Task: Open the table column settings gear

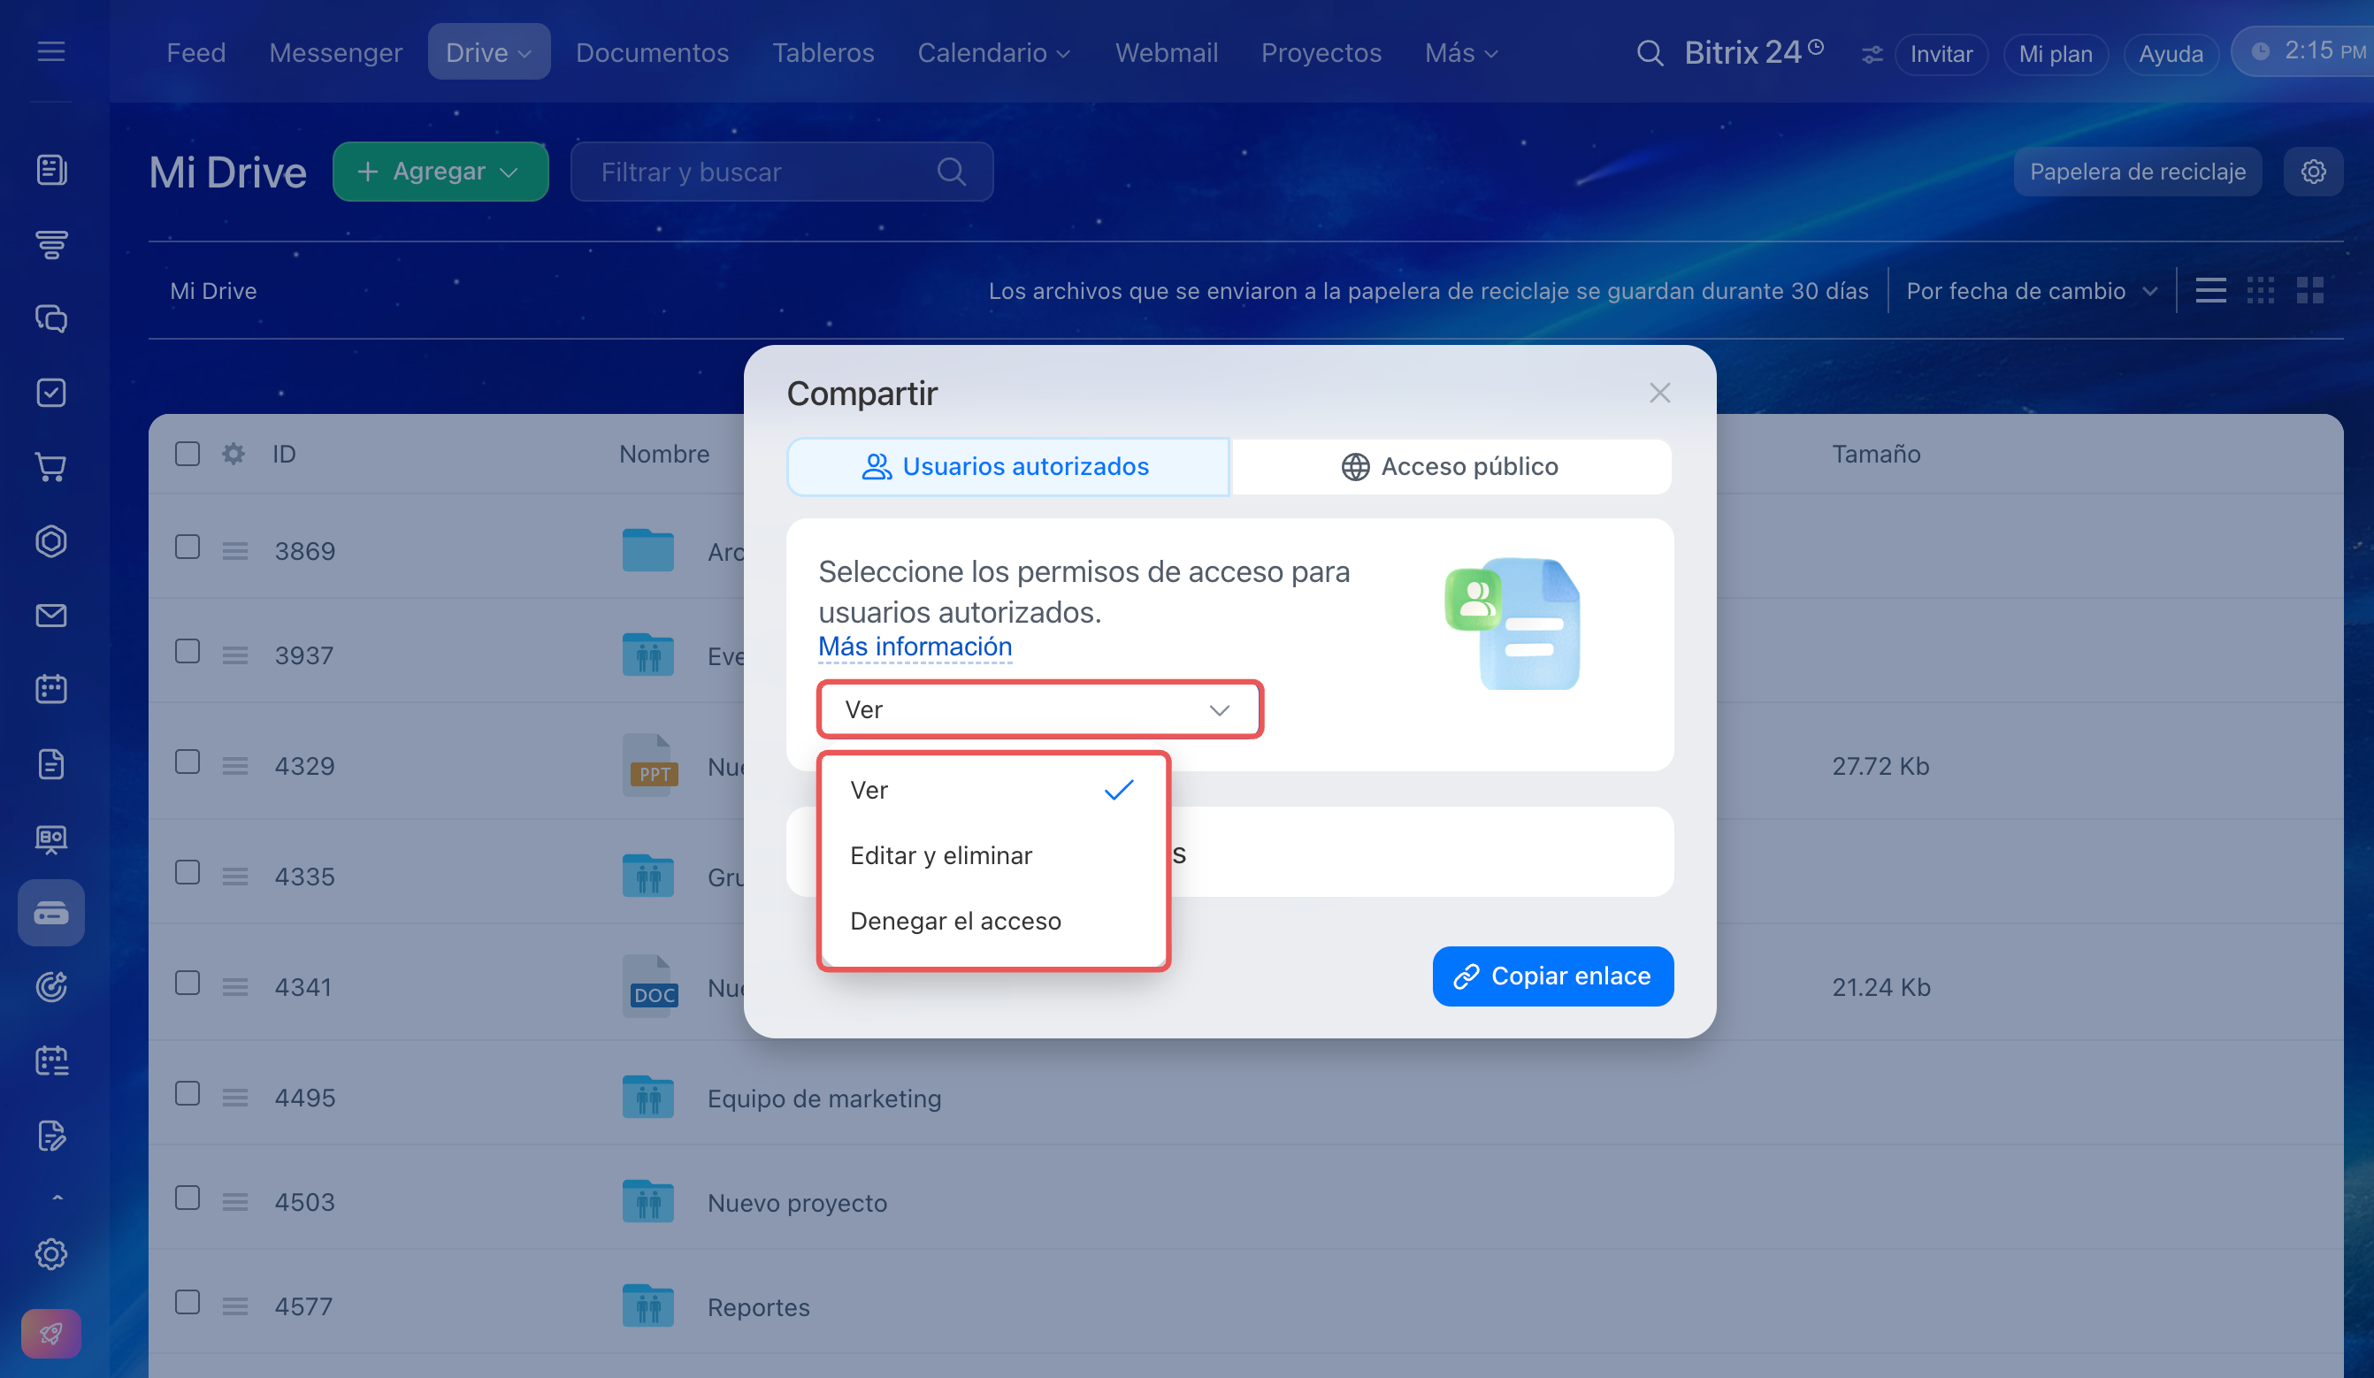Action: tap(234, 454)
